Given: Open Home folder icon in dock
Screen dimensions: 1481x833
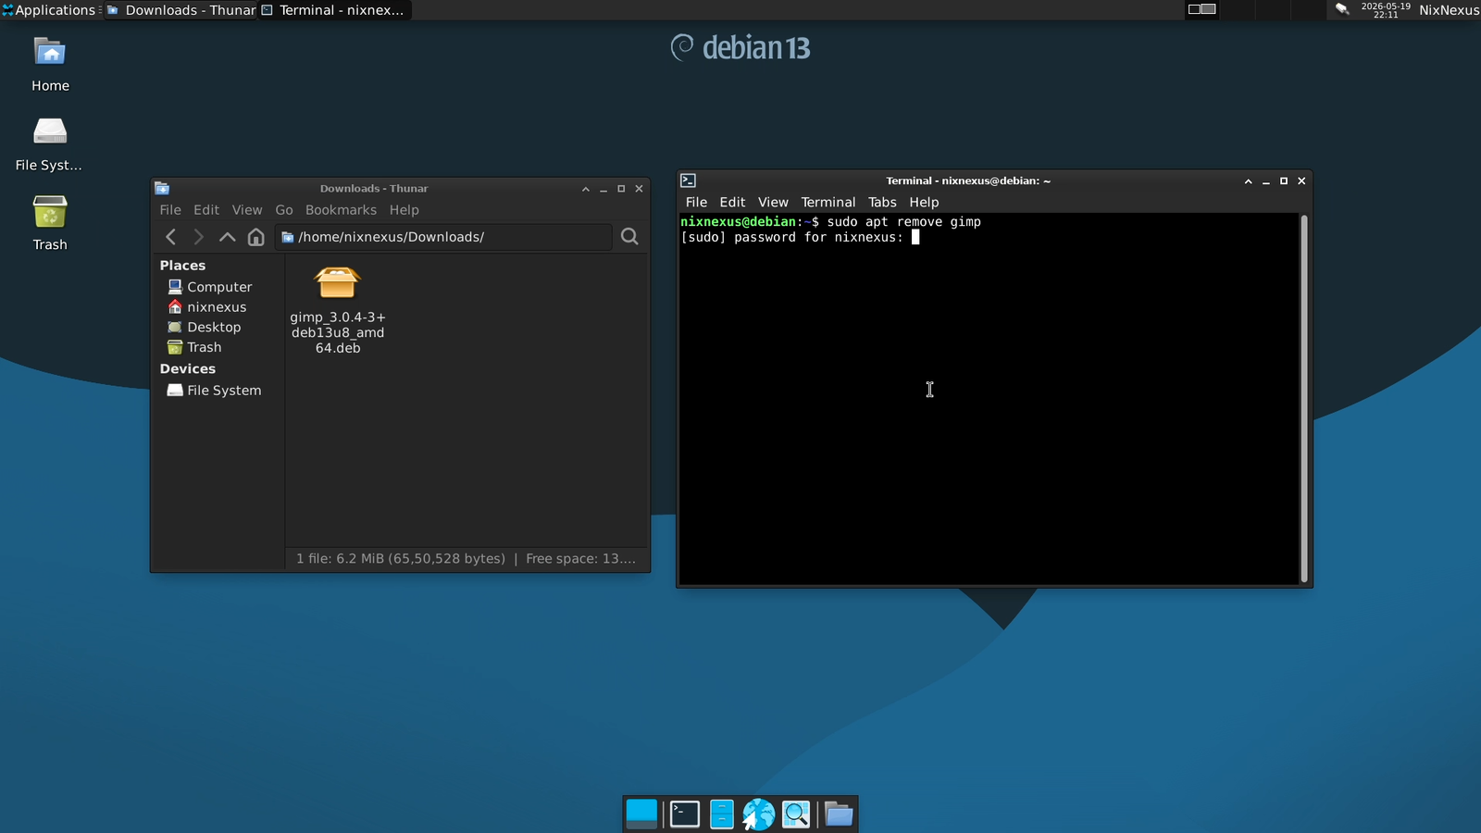Looking at the screenshot, I should click(839, 814).
